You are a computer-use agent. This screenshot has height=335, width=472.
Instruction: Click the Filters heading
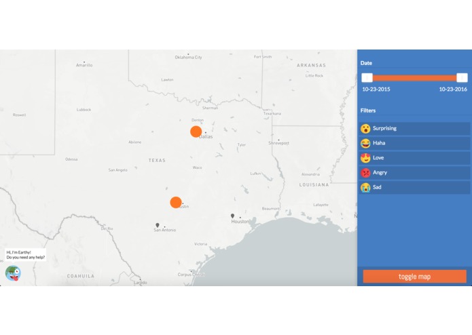pyautogui.click(x=368, y=111)
